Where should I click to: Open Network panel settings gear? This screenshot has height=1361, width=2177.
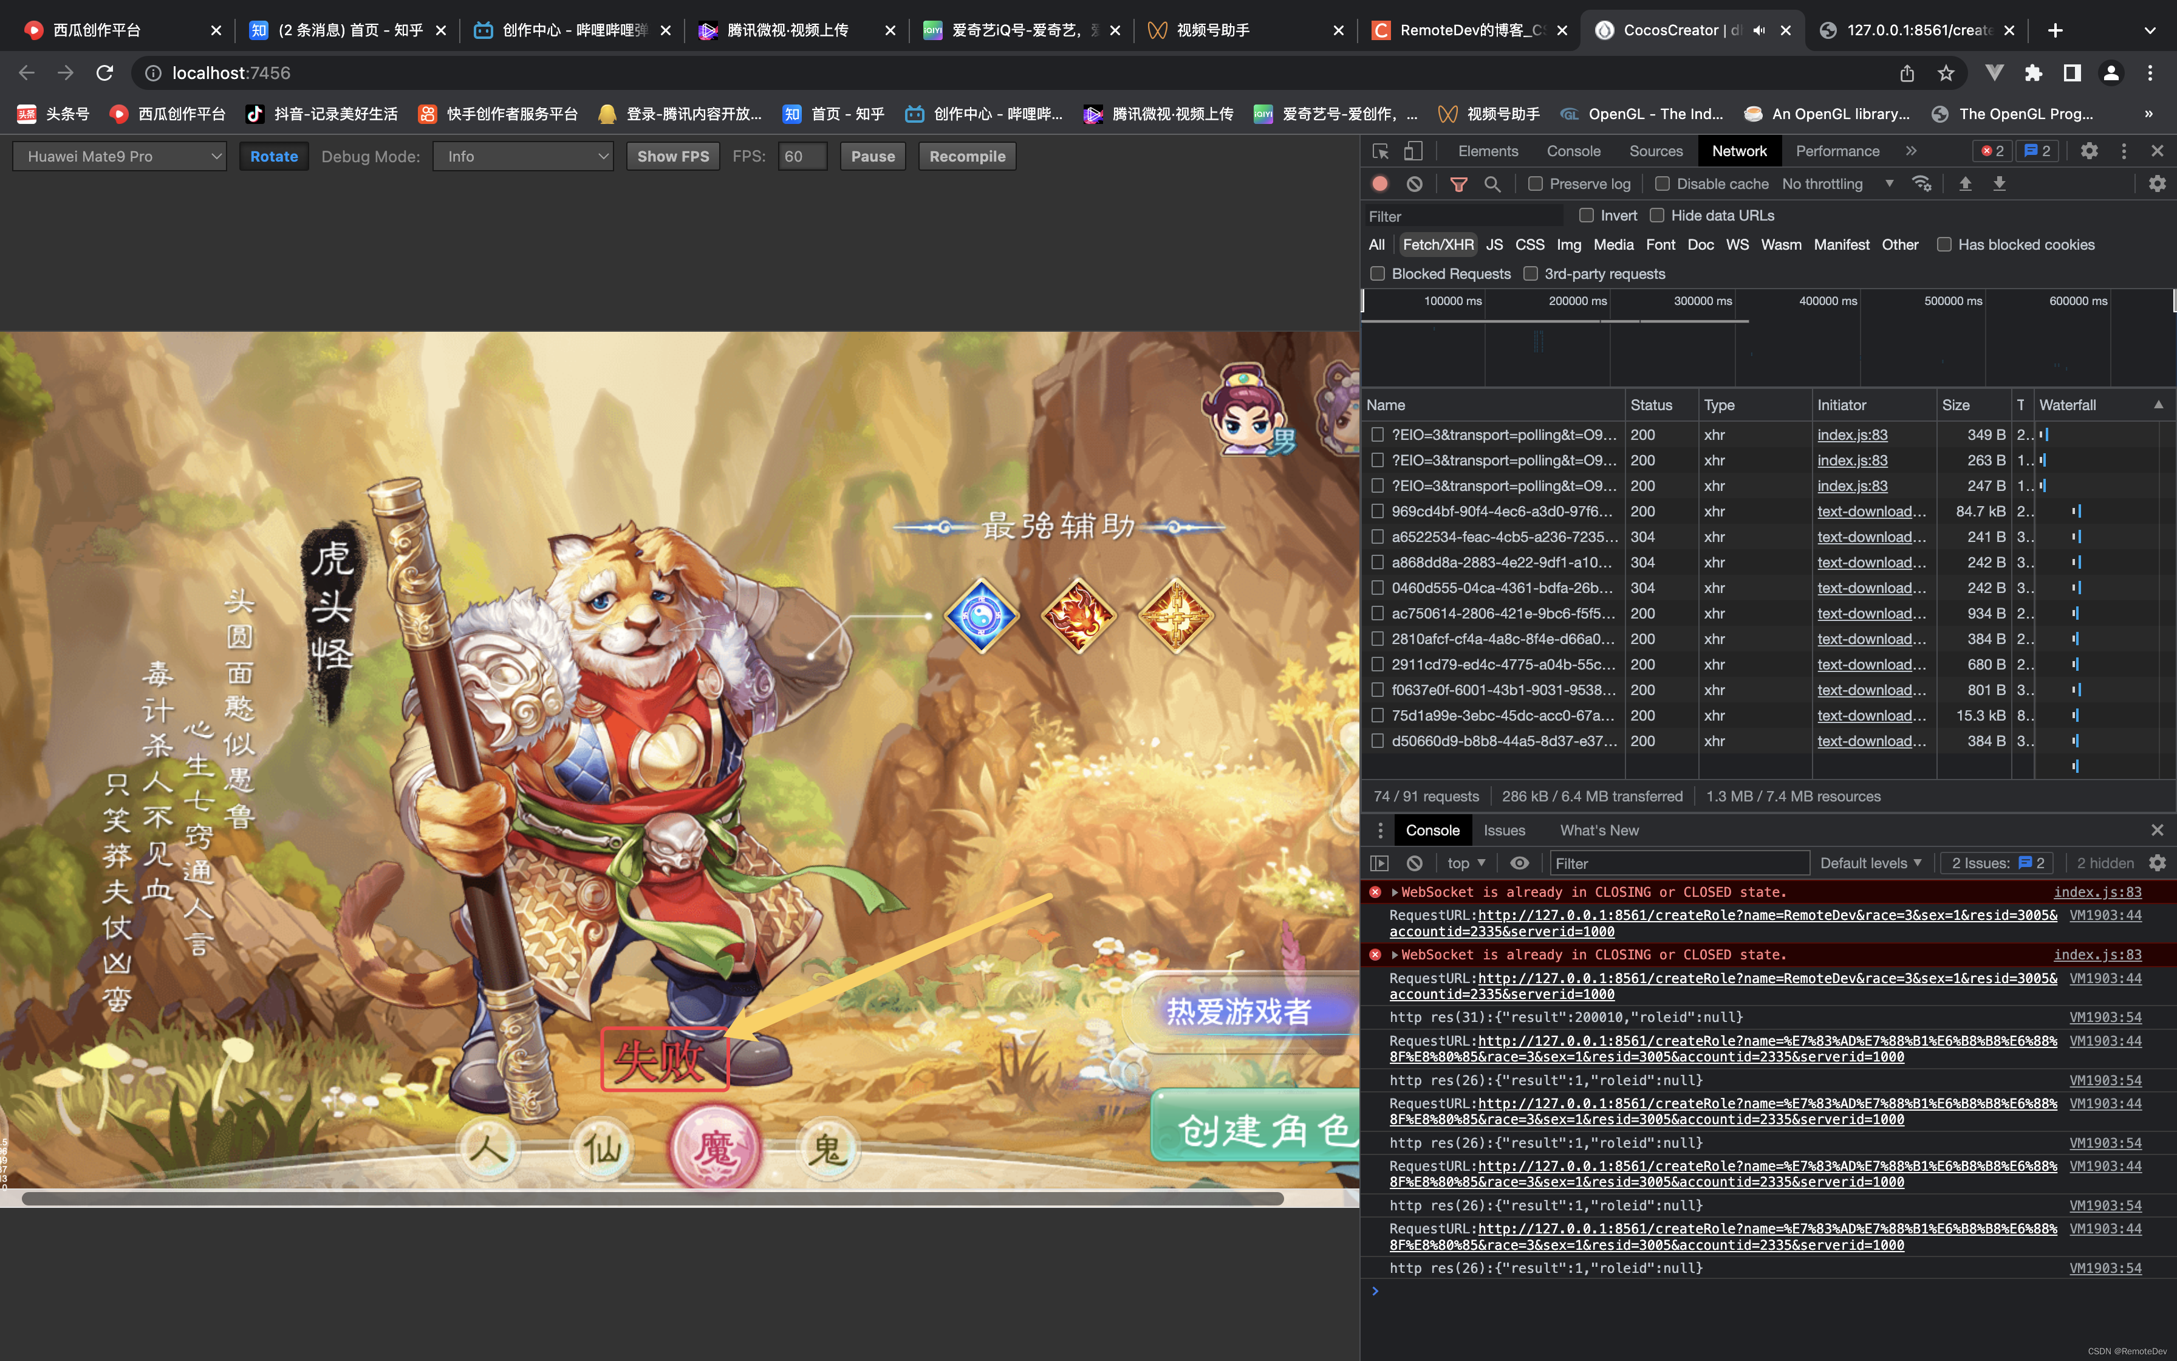coord(2157,183)
